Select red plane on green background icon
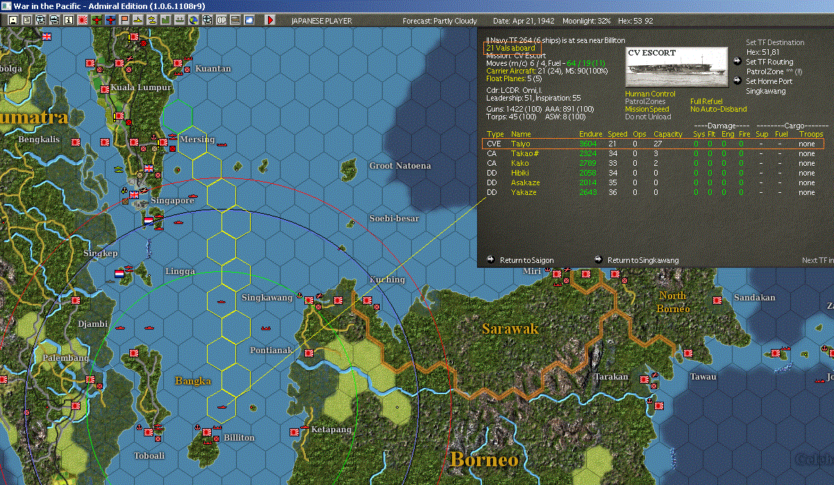 pyautogui.click(x=96, y=20)
